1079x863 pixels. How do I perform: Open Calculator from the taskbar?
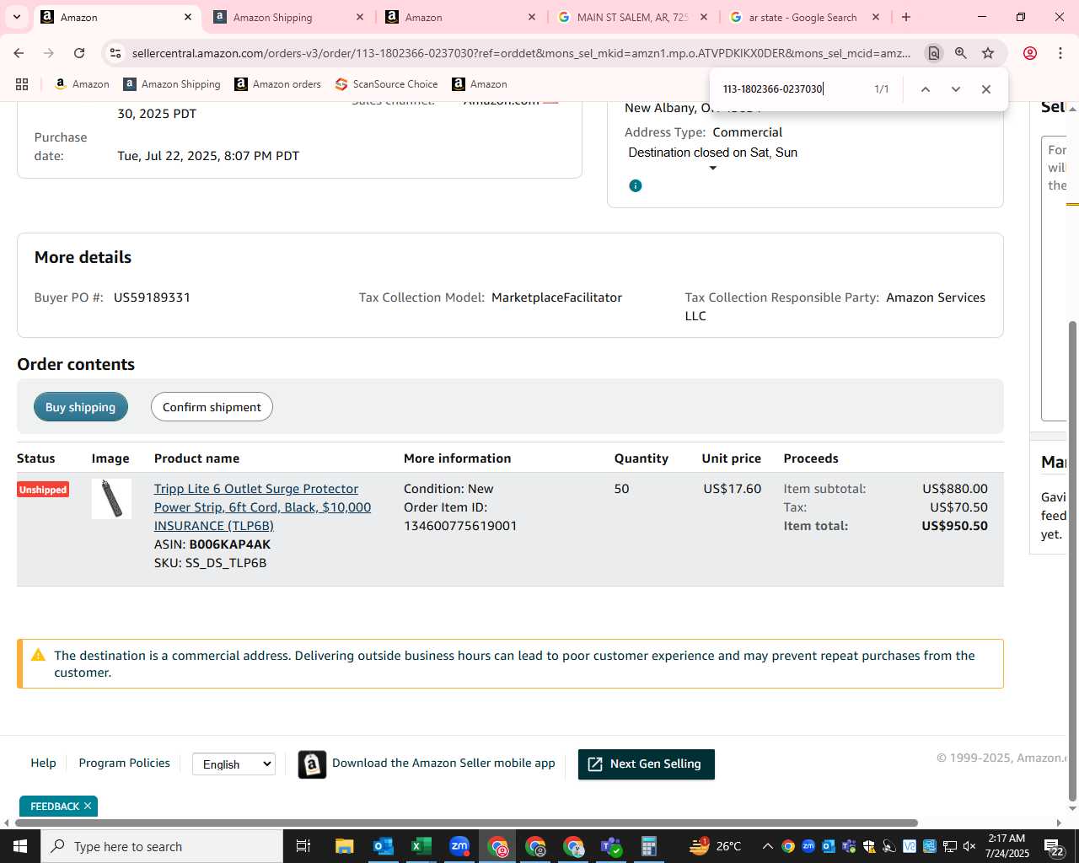tap(649, 846)
